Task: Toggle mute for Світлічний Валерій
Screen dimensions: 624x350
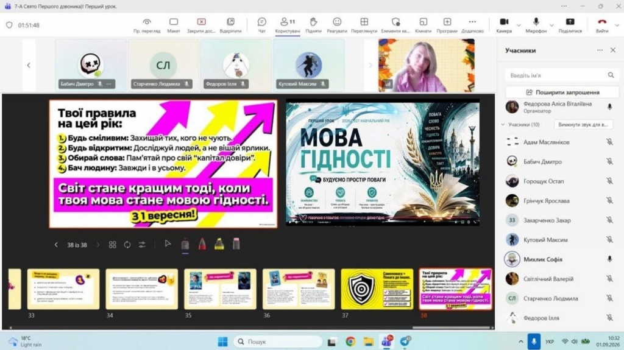Action: click(609, 278)
